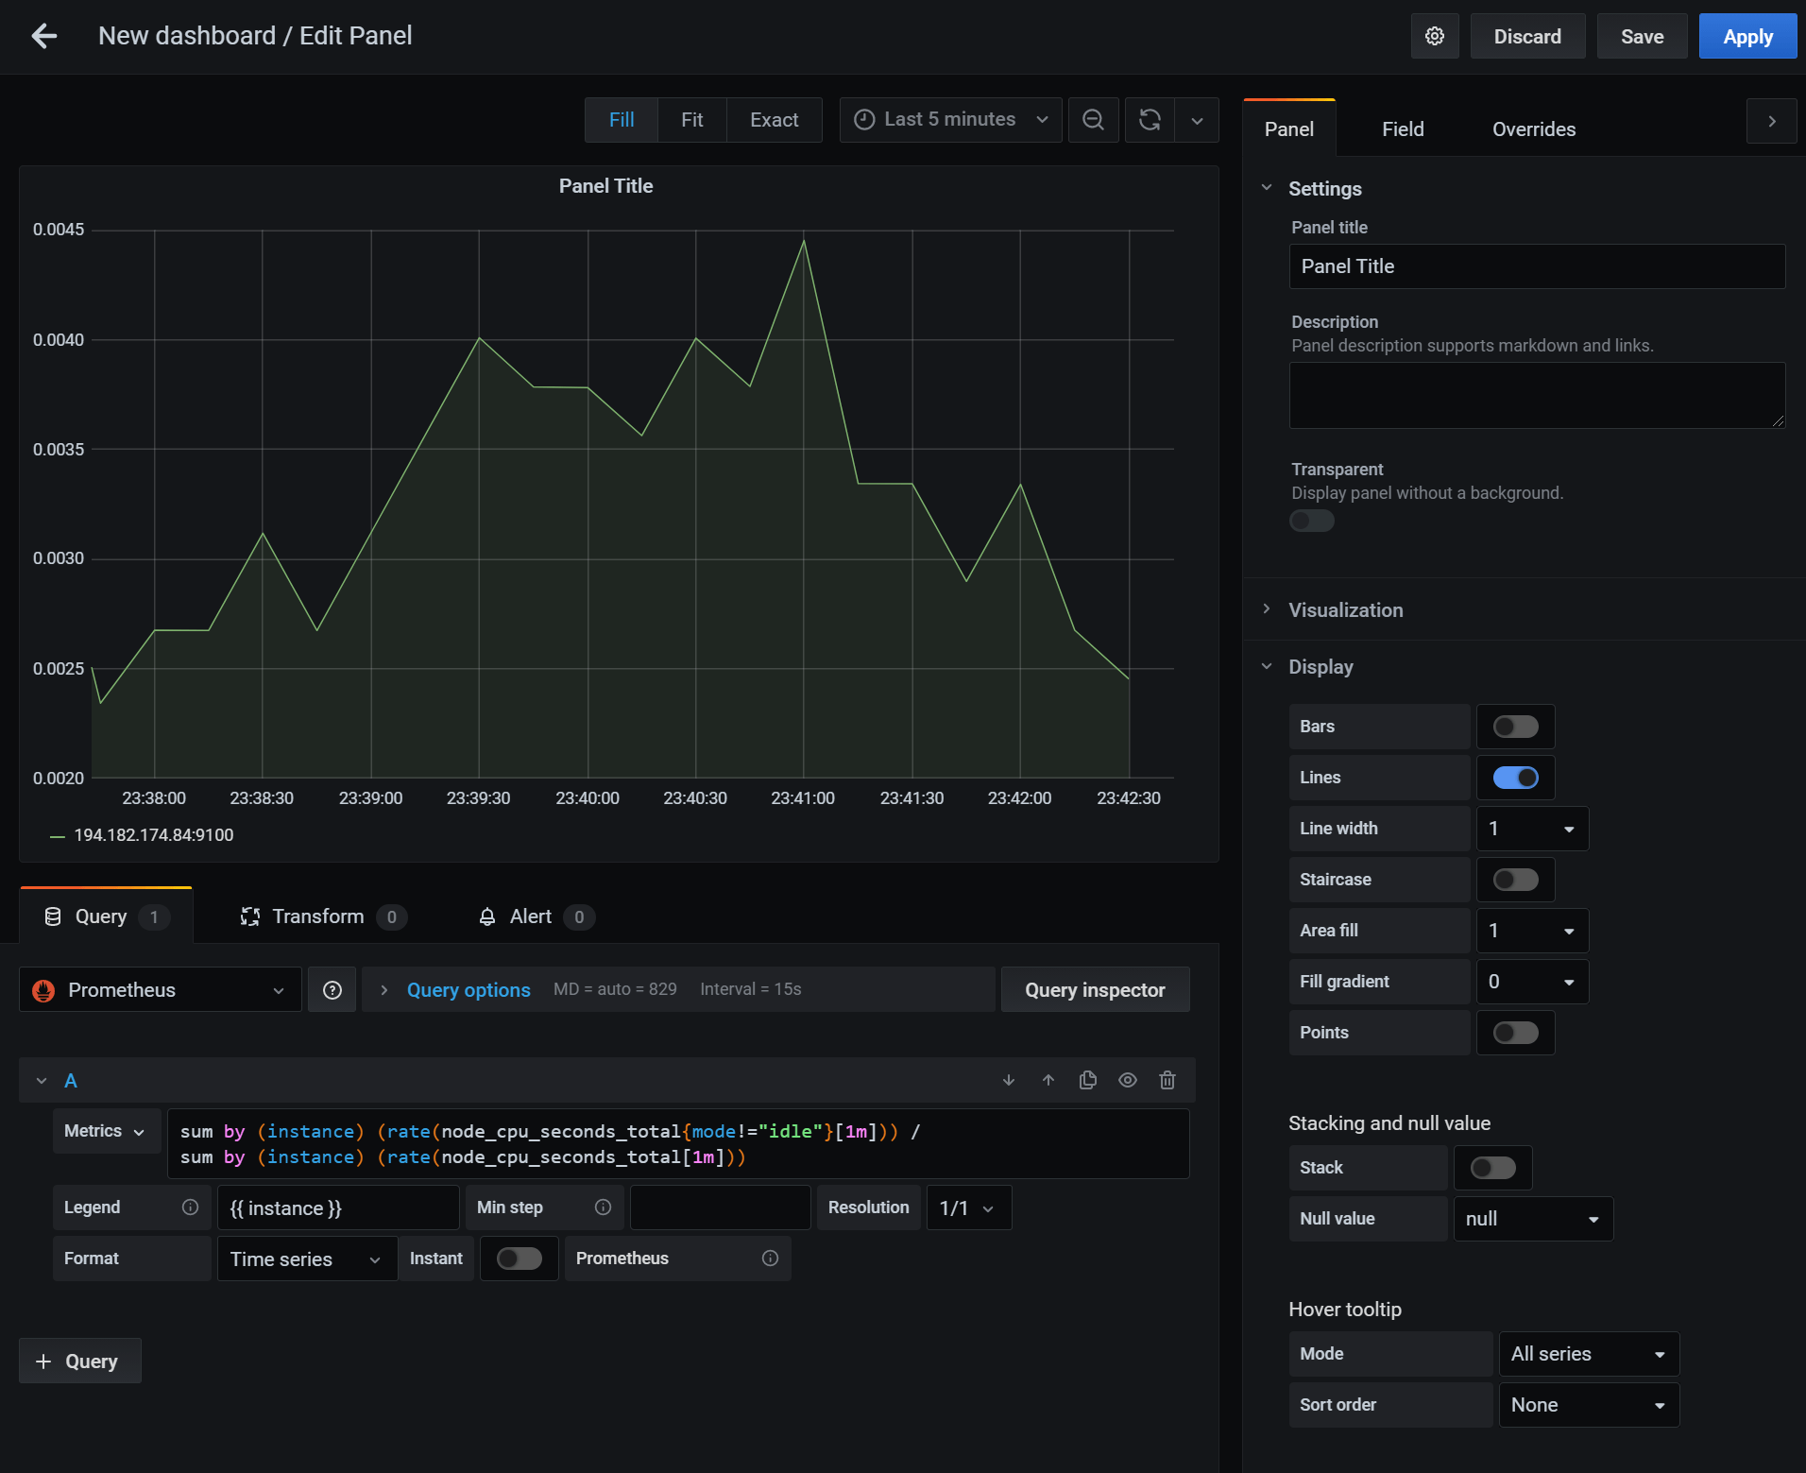
Task: Enable the Instant query toggle
Action: [x=520, y=1259]
